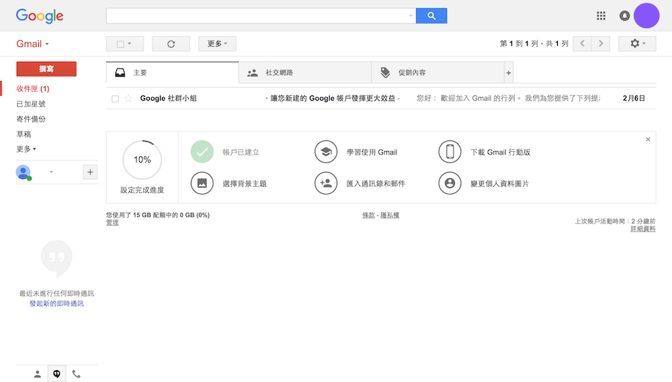
Task: Click the 發起新的即時通訊 link
Action: [56, 303]
